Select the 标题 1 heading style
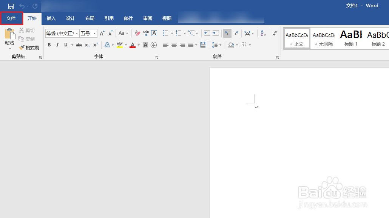This screenshot has width=389, height=218. (x=351, y=38)
